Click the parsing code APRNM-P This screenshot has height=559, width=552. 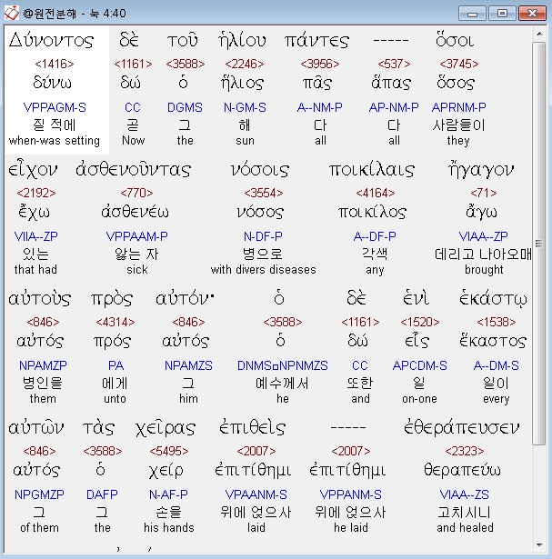458,107
